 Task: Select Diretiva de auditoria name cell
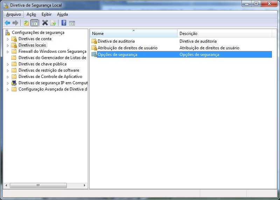point(116,41)
